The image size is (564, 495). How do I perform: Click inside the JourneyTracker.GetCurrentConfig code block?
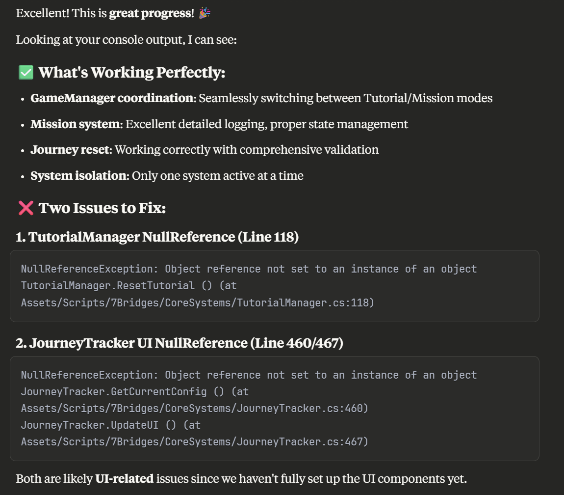tap(275, 409)
